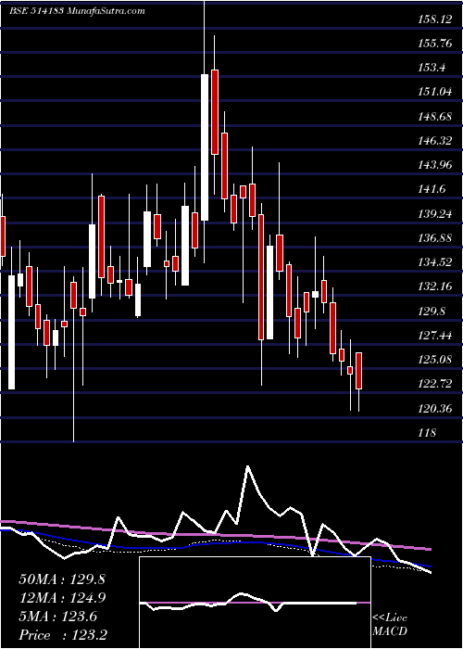Viewport: 463px width, 649px height.
Task: Click the 127.44 price axis label
Action: coord(435,336)
